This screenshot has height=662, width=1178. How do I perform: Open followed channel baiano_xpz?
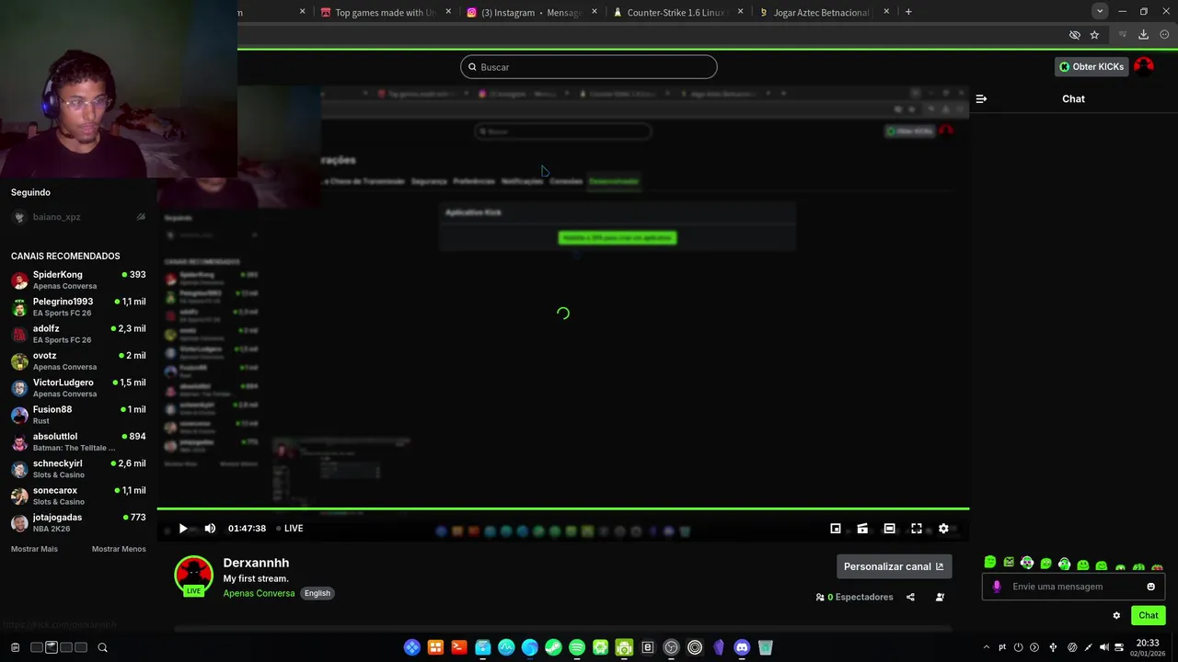[x=78, y=217]
